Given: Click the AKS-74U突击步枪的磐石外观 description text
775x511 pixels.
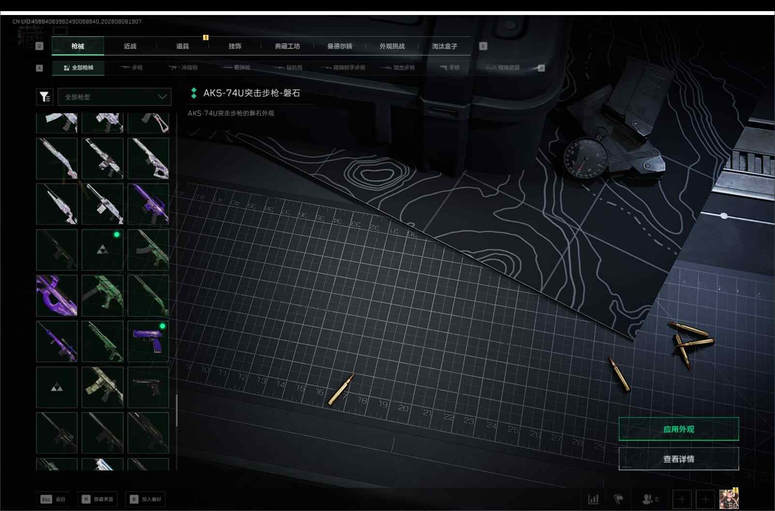Looking at the screenshot, I should coord(231,113).
